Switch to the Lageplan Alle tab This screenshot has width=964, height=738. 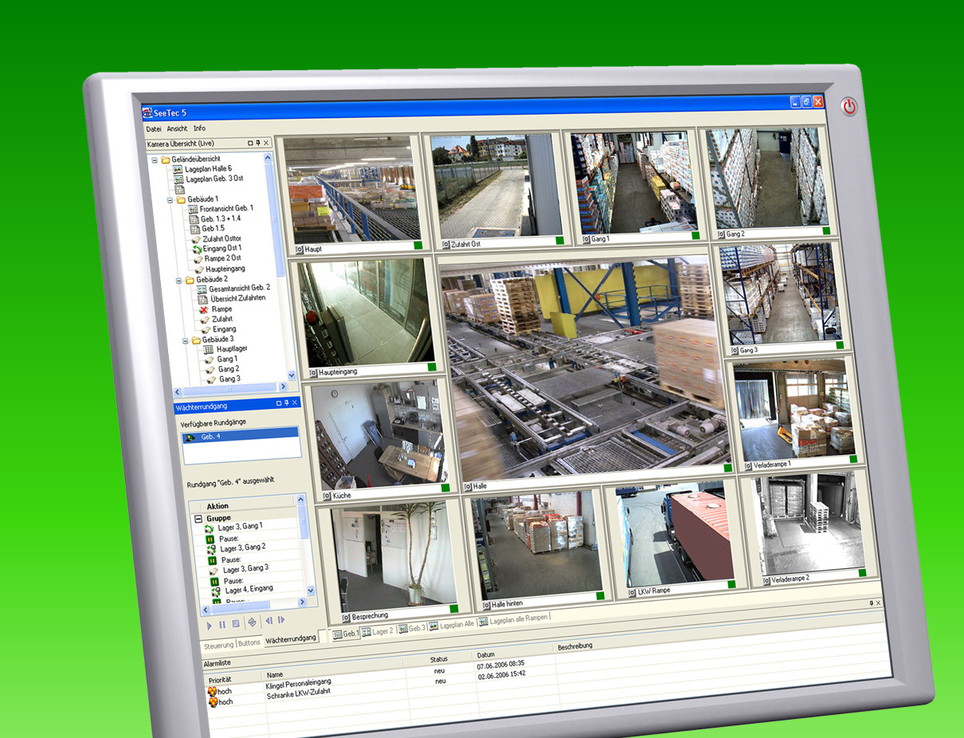[452, 625]
